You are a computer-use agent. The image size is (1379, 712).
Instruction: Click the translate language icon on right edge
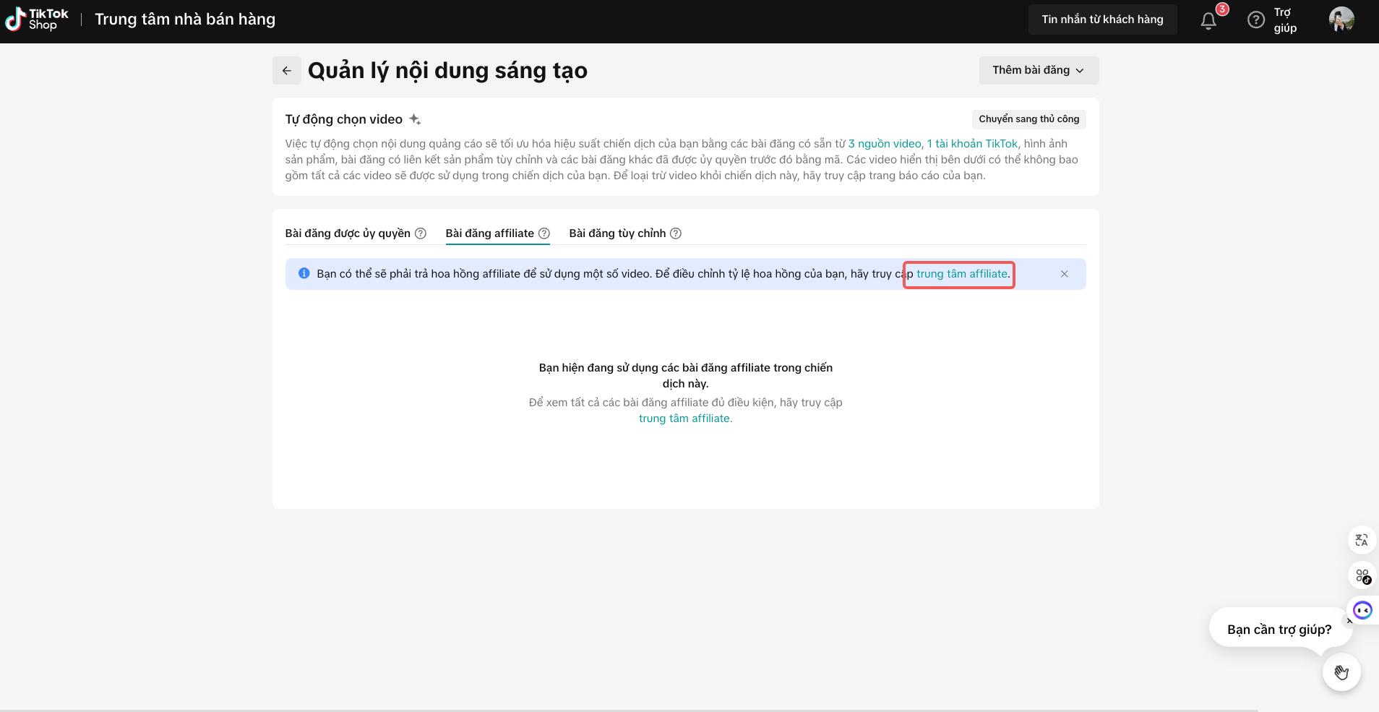[1362, 540]
